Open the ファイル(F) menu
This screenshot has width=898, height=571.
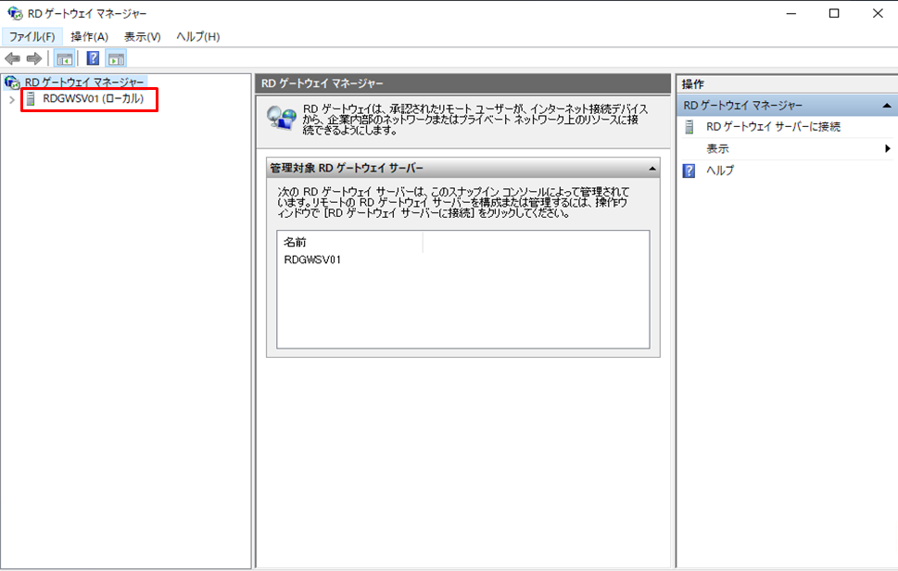pos(32,36)
